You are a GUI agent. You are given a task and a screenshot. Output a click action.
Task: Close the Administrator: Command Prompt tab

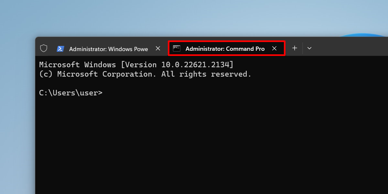(x=275, y=48)
